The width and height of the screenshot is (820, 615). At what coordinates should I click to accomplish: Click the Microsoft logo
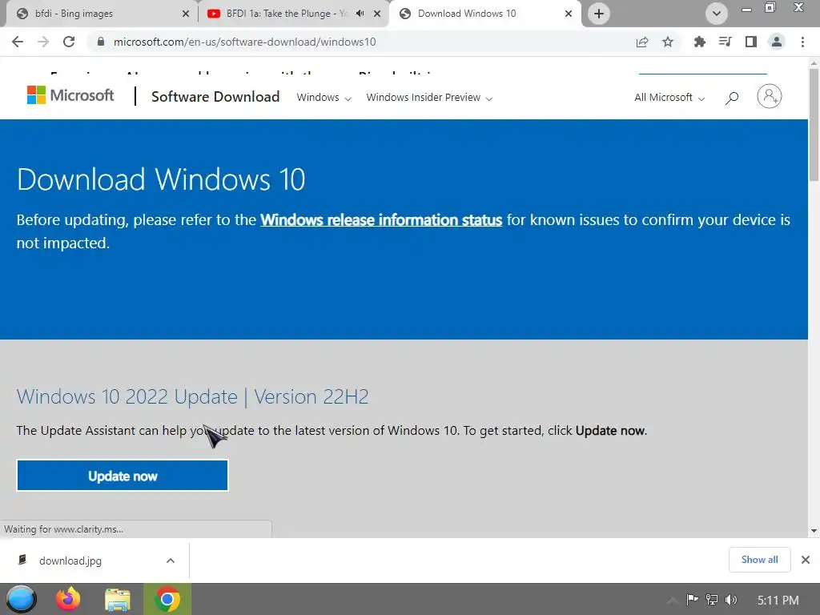pyautogui.click(x=70, y=95)
